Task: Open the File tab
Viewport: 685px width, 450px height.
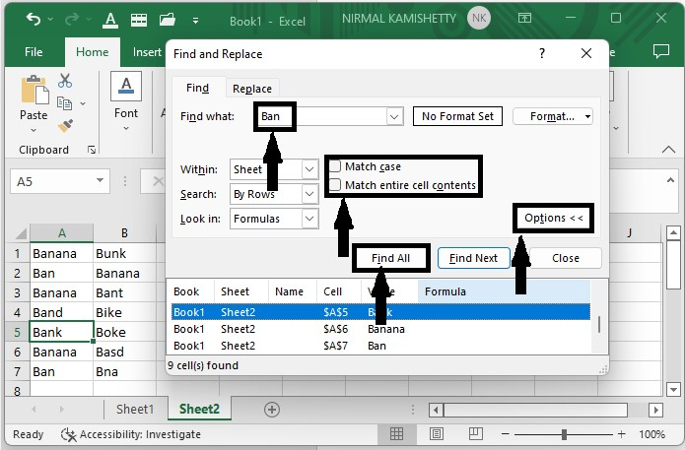Action: click(x=34, y=52)
